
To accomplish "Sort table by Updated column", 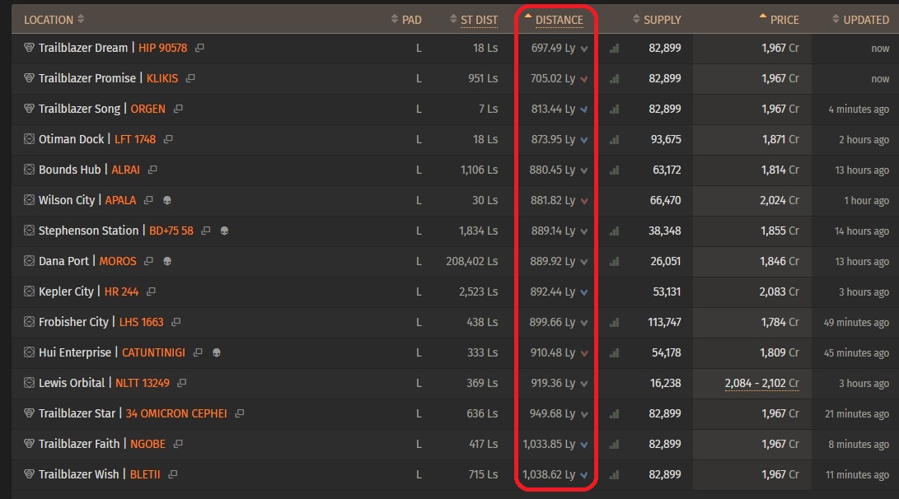I will (x=860, y=20).
